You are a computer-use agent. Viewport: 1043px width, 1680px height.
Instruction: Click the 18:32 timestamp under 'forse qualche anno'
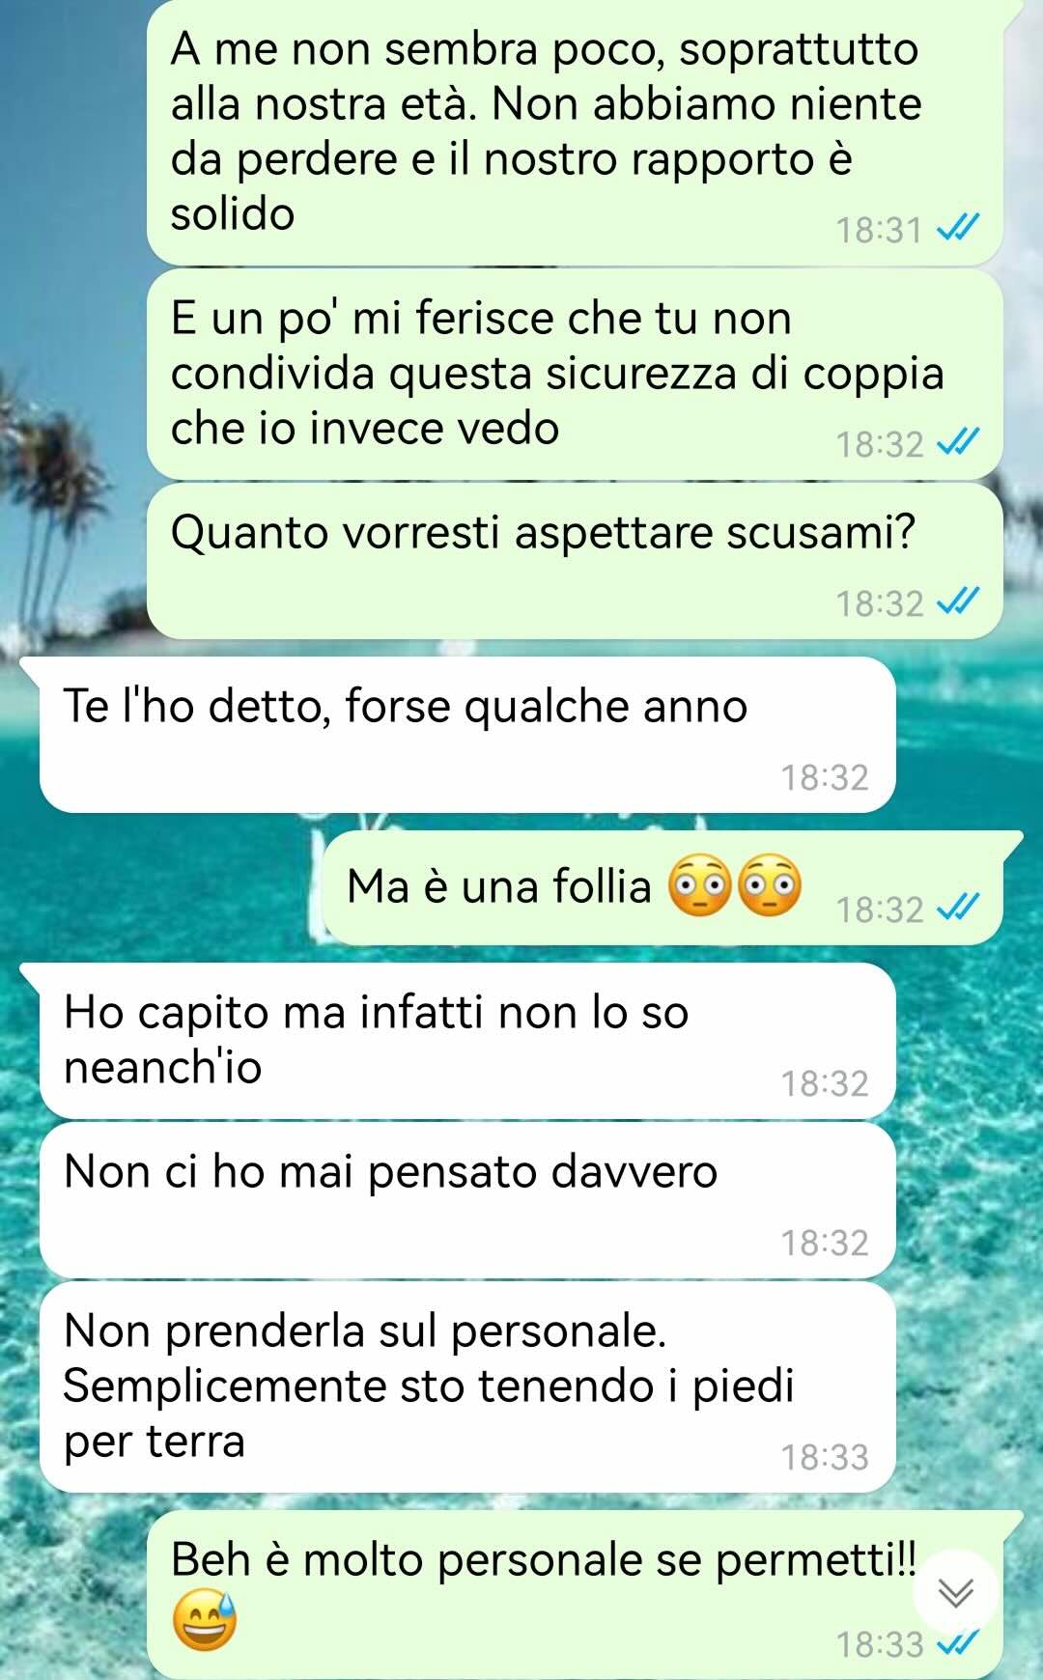(825, 777)
